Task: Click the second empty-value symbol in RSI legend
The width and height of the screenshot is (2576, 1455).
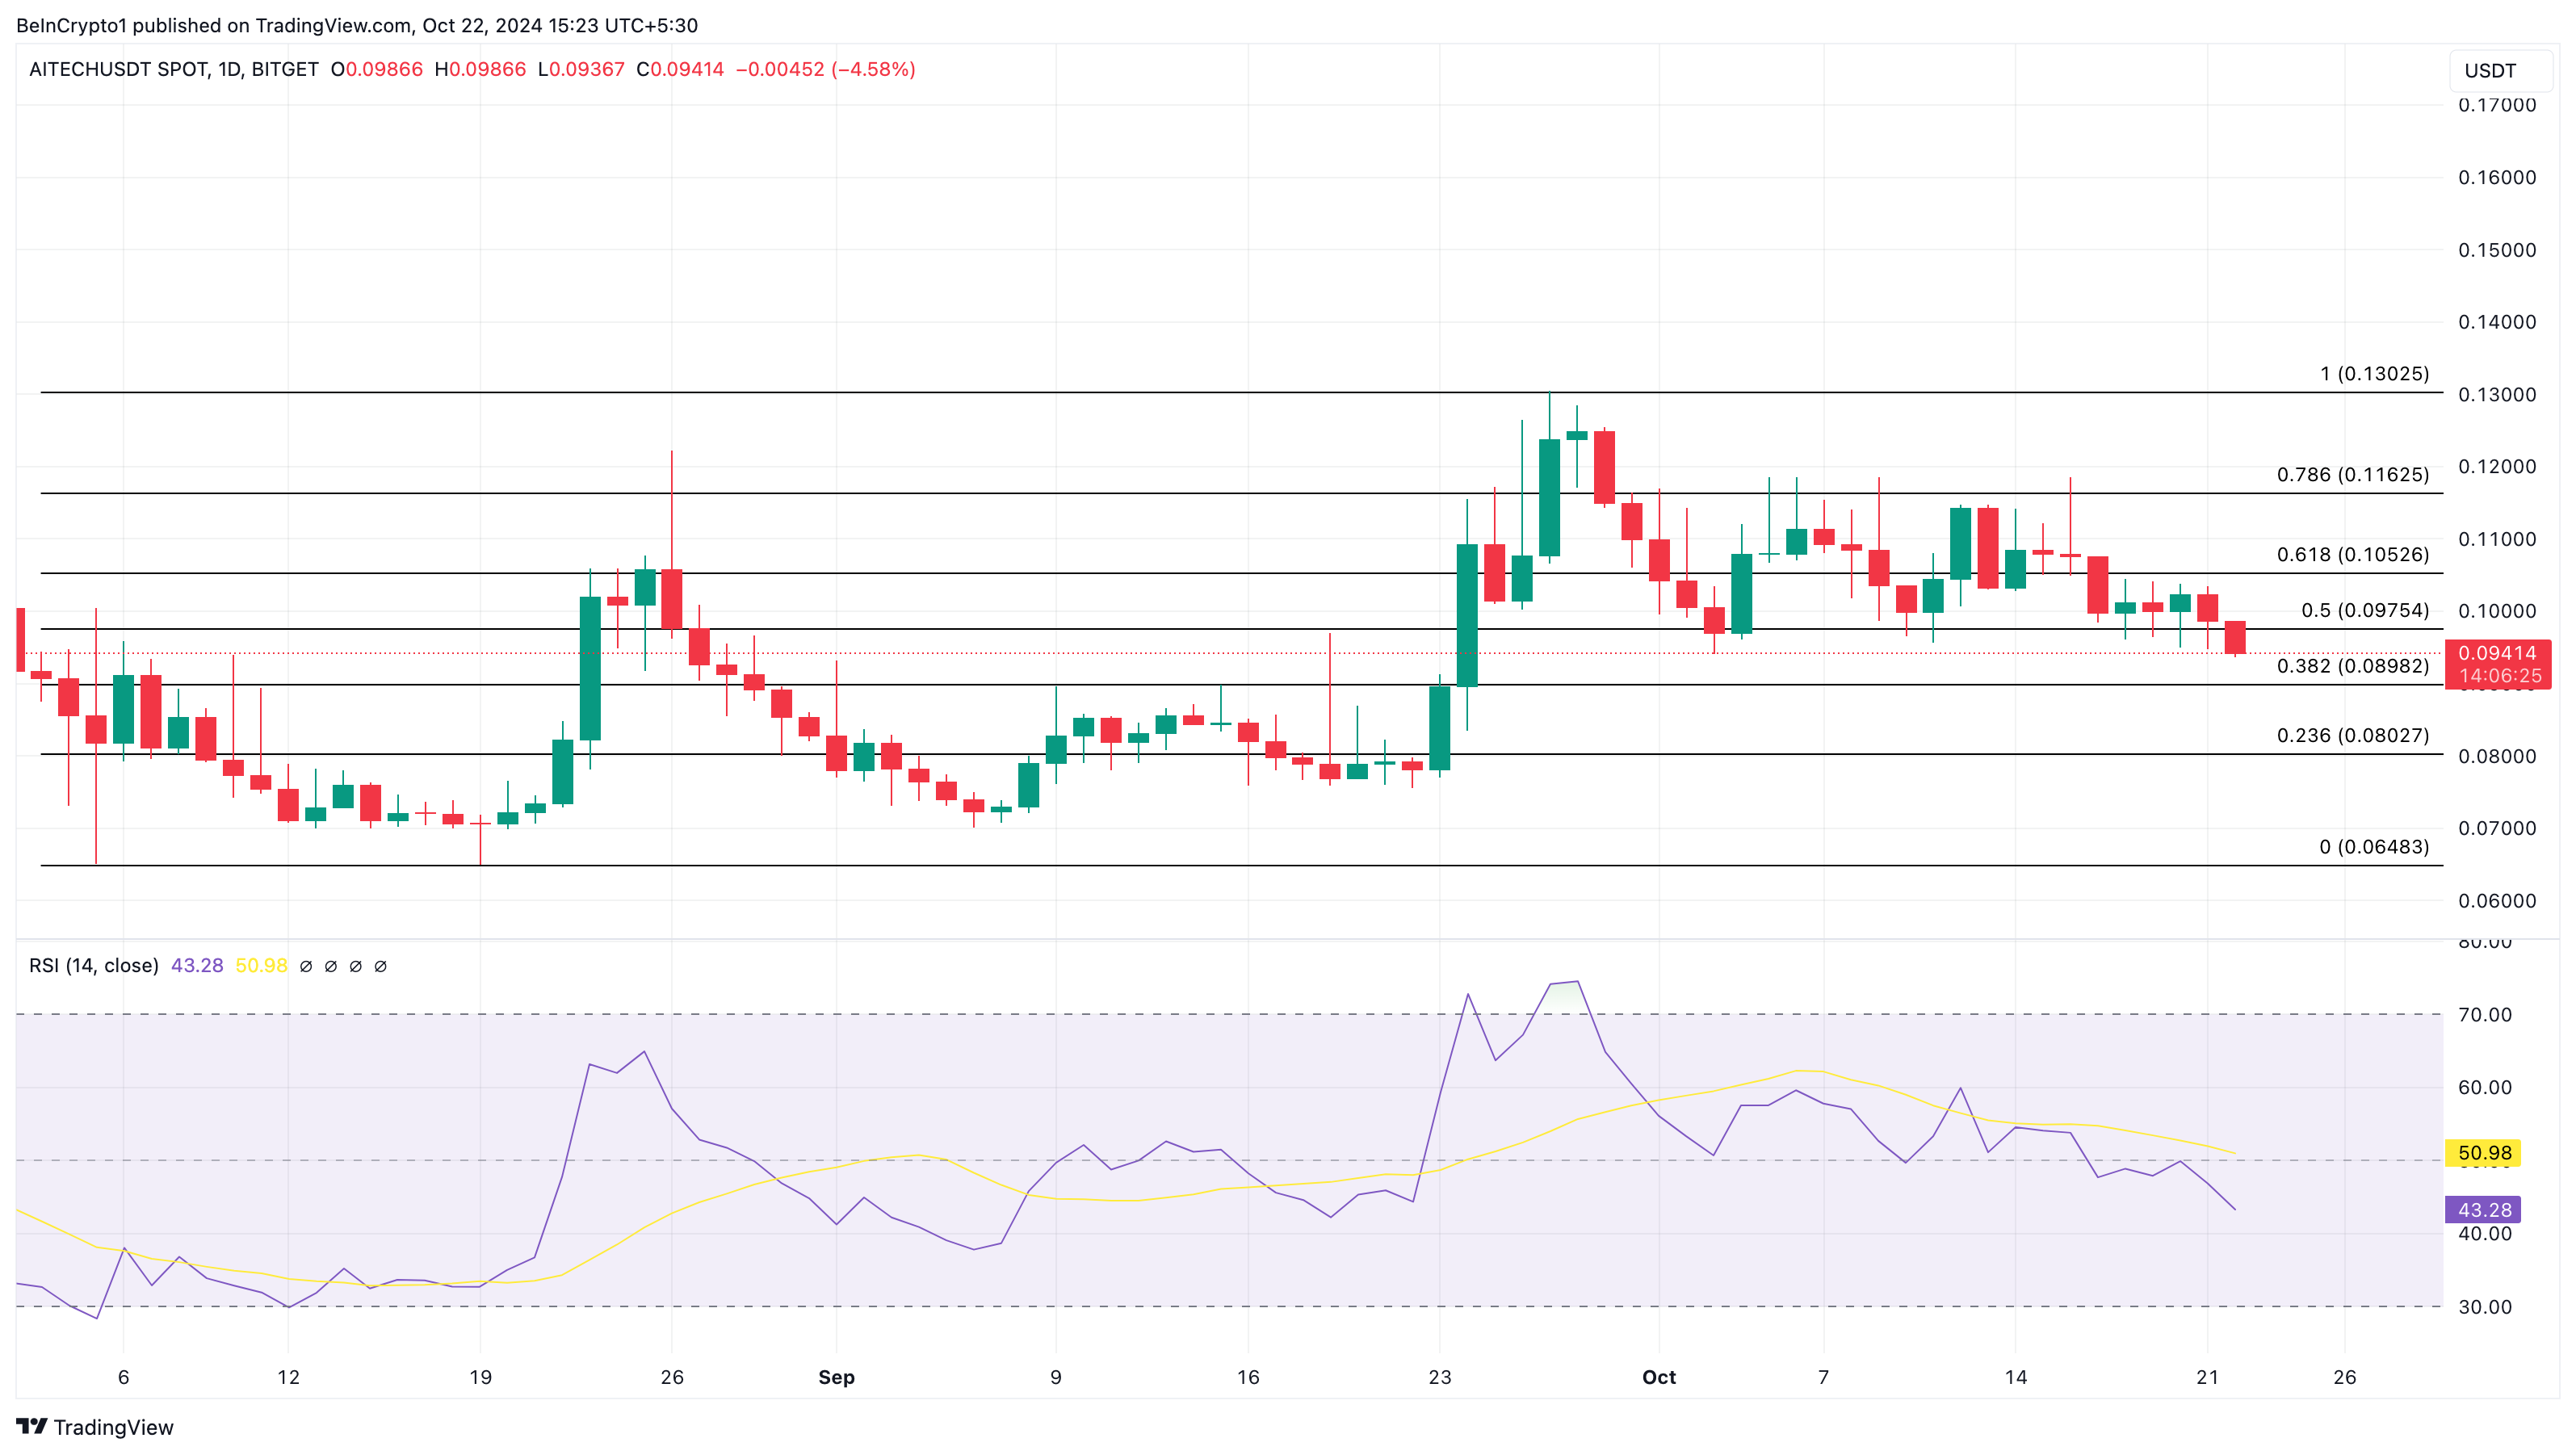Action: tap(331, 966)
